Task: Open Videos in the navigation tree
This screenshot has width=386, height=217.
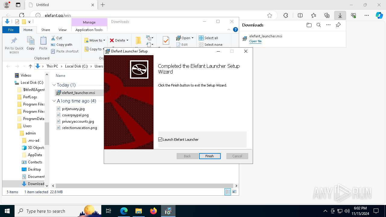Action: coord(26,75)
